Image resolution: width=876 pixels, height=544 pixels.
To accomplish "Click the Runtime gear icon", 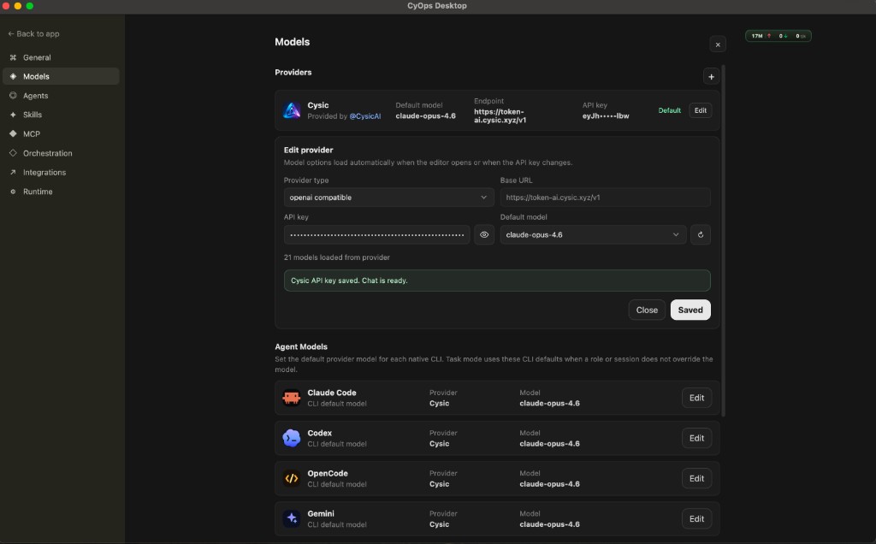I will coord(13,192).
